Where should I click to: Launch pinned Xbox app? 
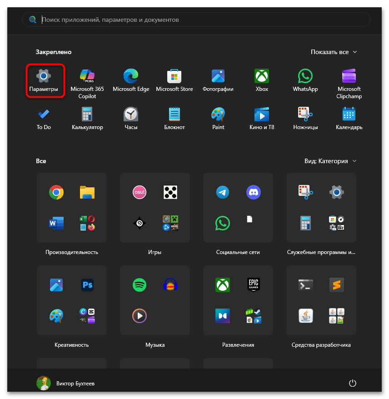(x=262, y=80)
